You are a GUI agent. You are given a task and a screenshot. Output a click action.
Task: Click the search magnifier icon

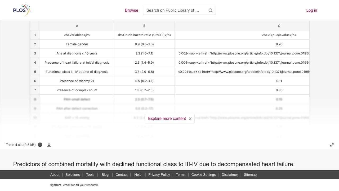point(211,10)
